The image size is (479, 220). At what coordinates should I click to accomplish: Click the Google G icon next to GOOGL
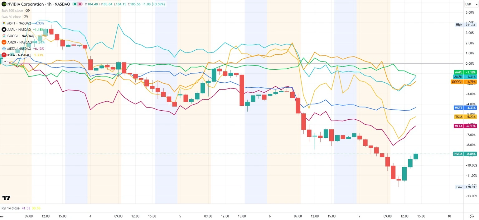(x=4, y=36)
